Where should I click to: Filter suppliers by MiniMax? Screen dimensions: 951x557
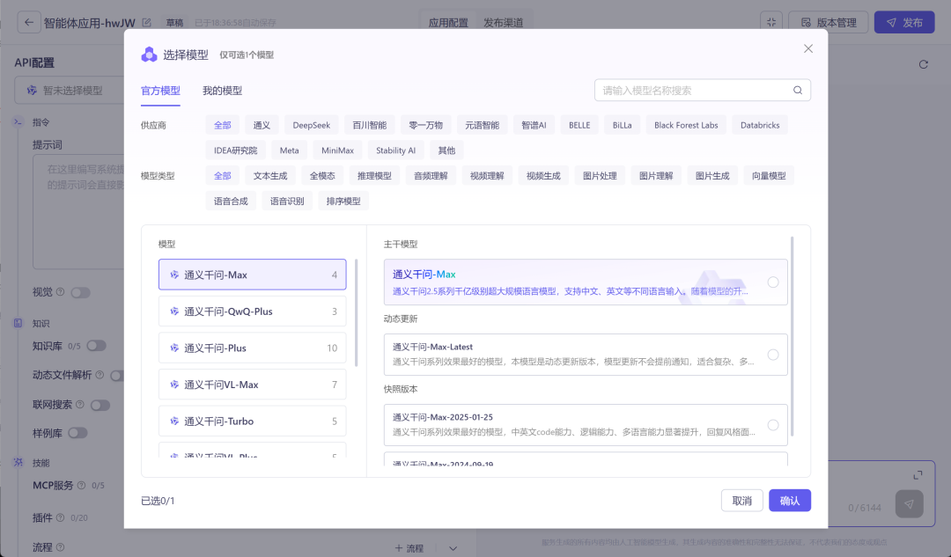337,150
